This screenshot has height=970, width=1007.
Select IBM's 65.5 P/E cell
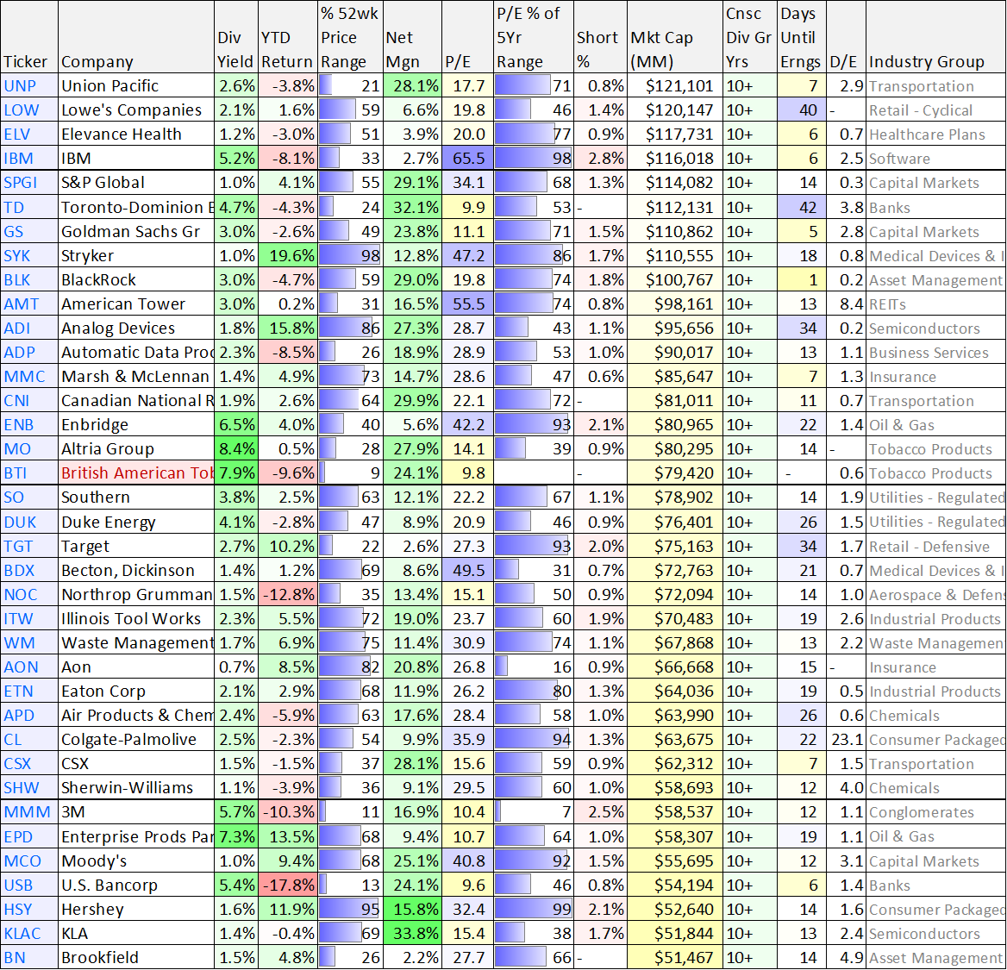[467, 158]
